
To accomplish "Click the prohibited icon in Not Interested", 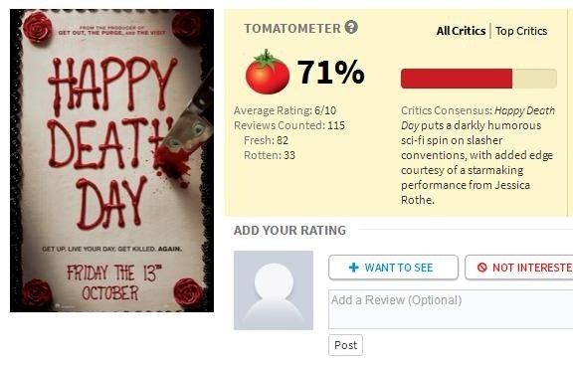I will click(482, 268).
